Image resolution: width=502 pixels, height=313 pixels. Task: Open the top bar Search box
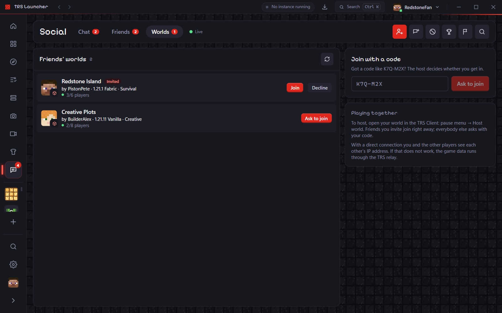pos(360,7)
